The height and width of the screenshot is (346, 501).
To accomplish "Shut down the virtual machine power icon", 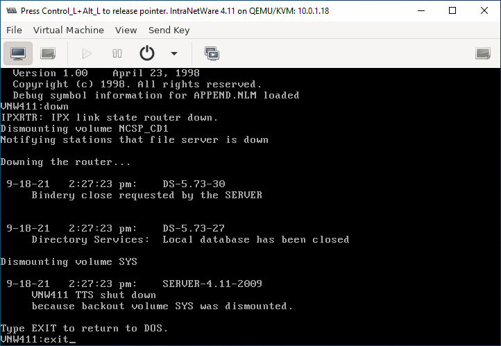I will point(147,53).
